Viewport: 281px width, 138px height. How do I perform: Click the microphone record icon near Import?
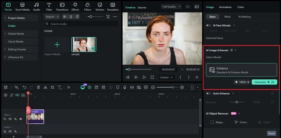(71, 16)
